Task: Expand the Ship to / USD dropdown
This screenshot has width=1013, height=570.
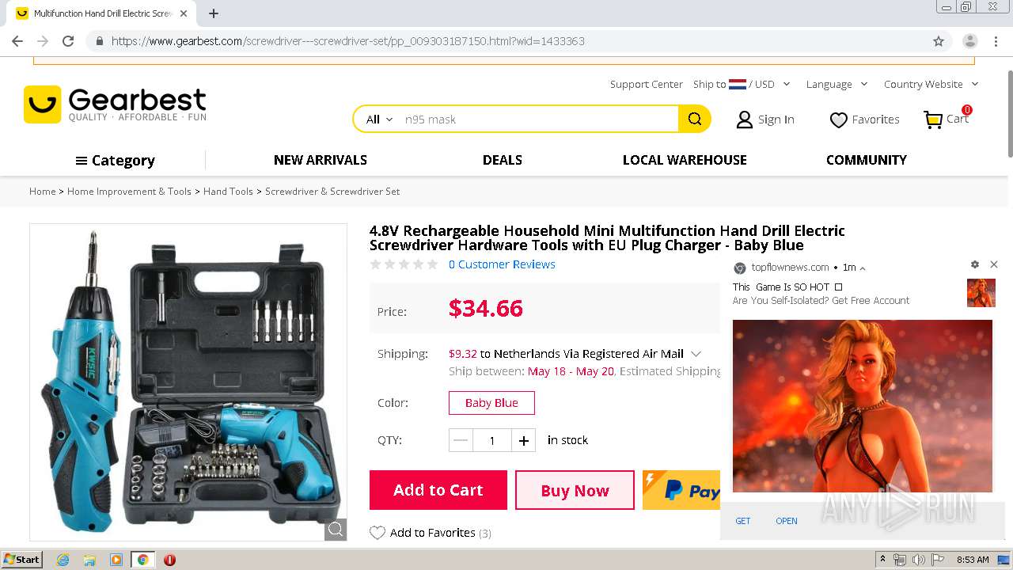Action: pyautogui.click(x=742, y=84)
